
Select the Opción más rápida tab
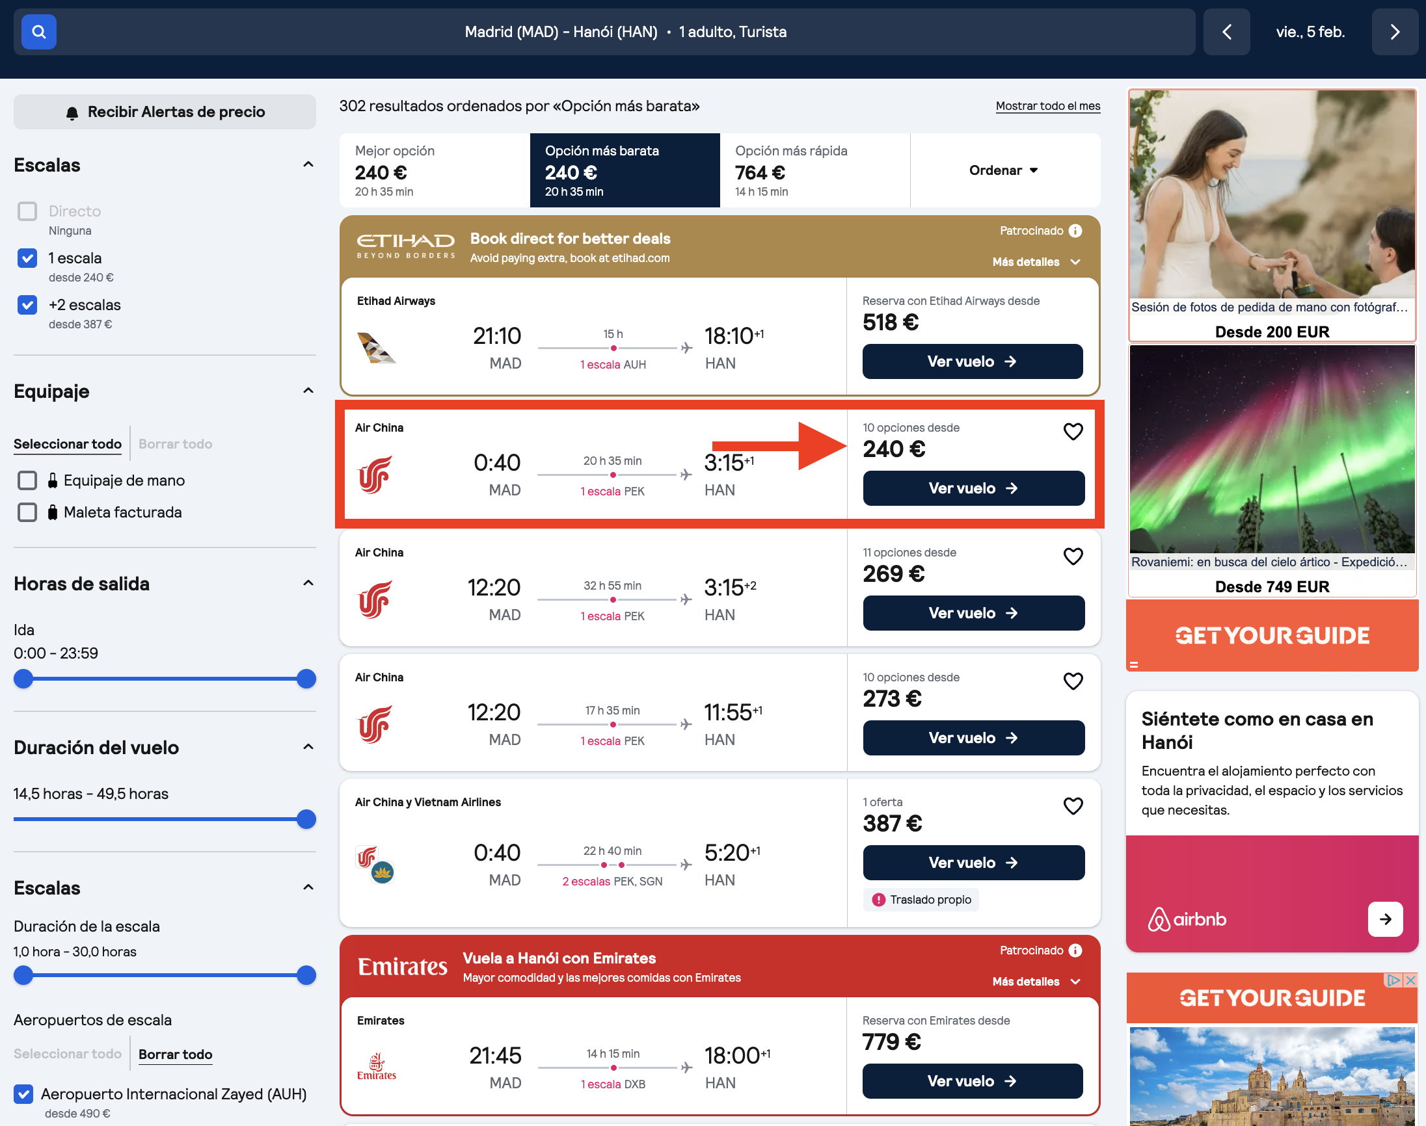(814, 170)
